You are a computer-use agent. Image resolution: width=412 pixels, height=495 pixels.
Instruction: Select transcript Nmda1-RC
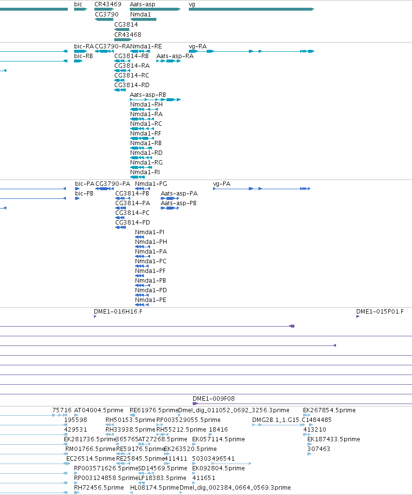[x=142, y=129]
